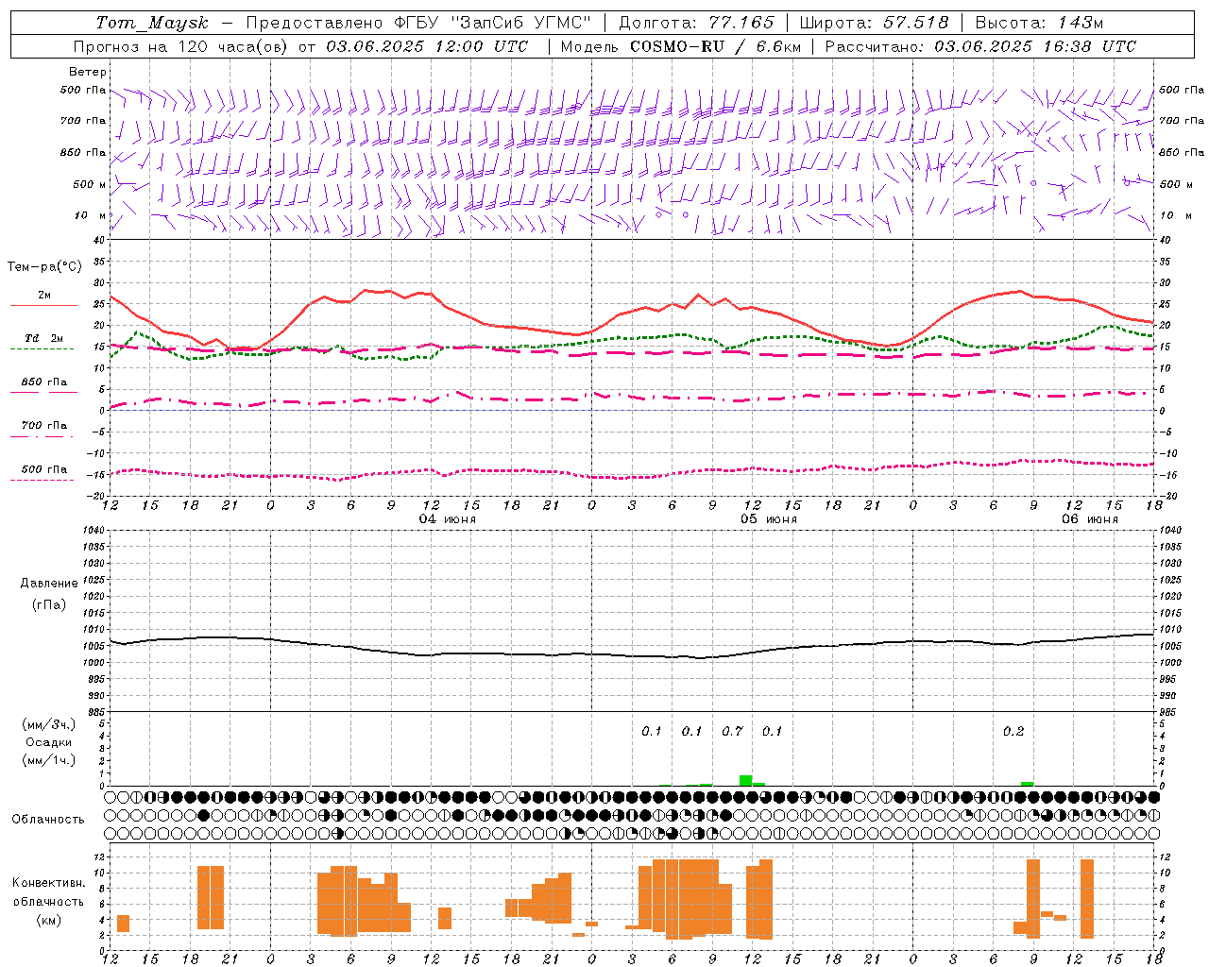Screen dimensions: 1209x967
Task: Click the 06 июня date label
Action: [1090, 519]
